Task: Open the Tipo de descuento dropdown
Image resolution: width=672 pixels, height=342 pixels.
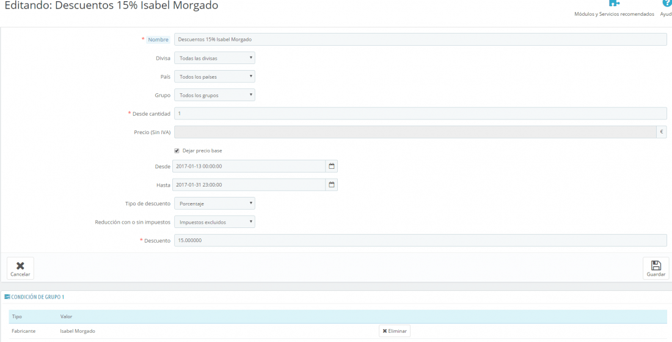Action: [x=214, y=204]
